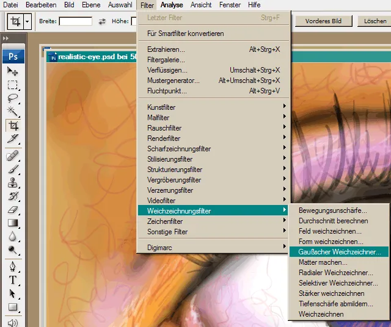Select the Move tool
Screen dimensions: 391x327
[x=12, y=71]
